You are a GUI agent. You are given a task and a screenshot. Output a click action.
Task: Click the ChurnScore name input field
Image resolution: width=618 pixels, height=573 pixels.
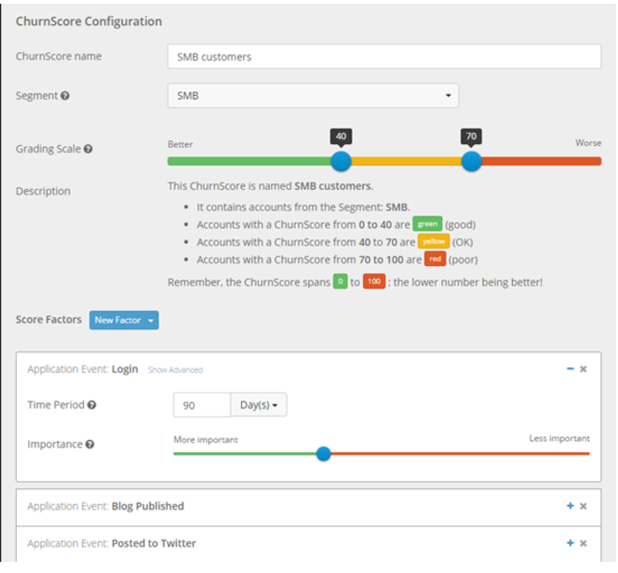[x=383, y=56]
